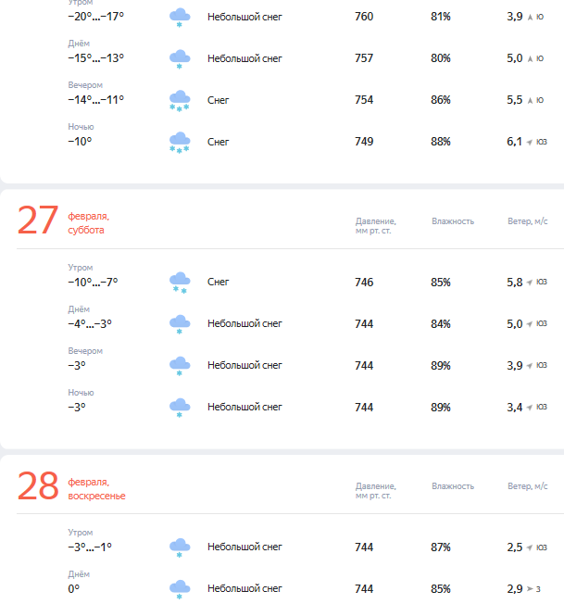Image resolution: width=564 pixels, height=604 pixels.
Task: Click the light snow icon beside 757 pressure
Action: coord(180,59)
